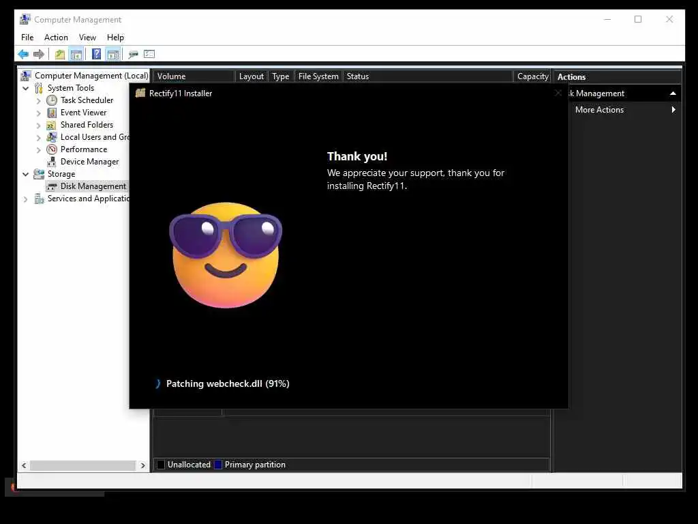Expand the Performance node
Screen dimensions: 698x524
point(39,150)
